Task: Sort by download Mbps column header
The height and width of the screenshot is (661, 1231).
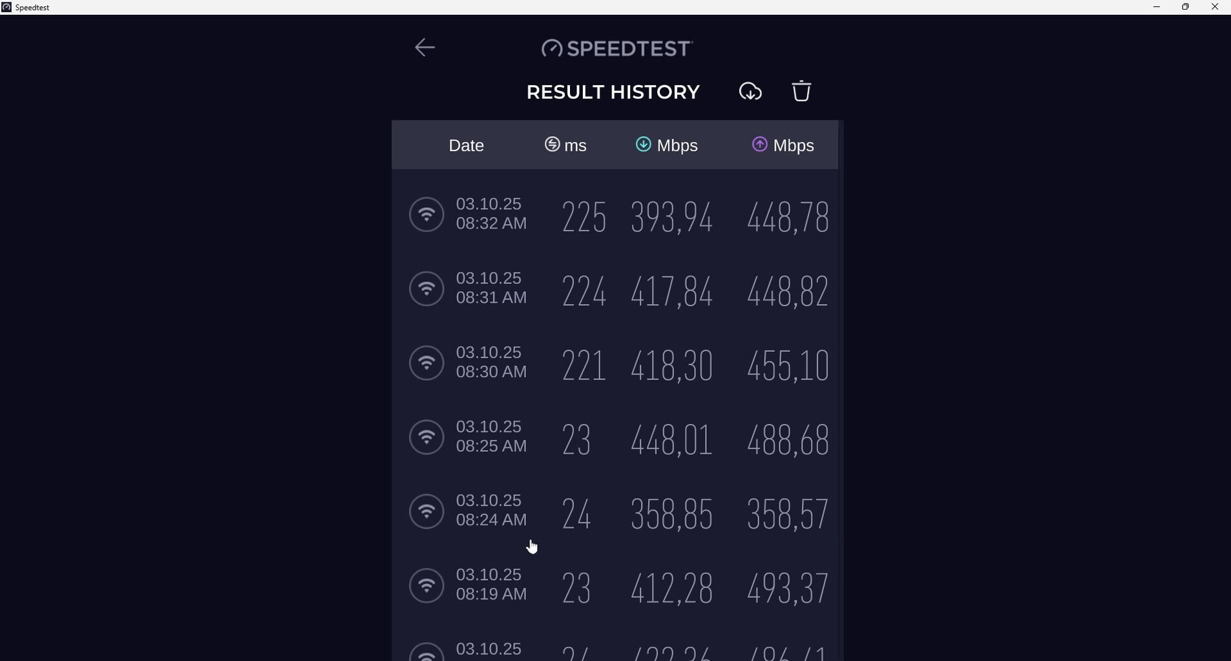Action: pos(667,145)
